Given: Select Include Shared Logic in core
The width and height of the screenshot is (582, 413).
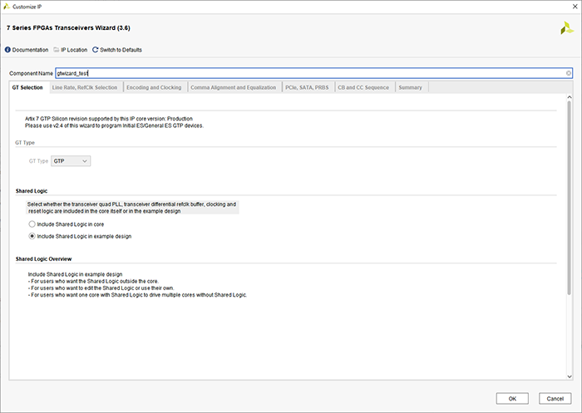Looking at the screenshot, I should pyautogui.click(x=32, y=224).
